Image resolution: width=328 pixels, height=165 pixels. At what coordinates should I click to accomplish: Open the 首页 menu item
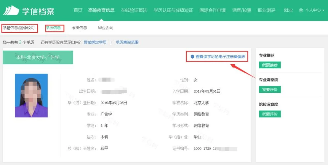click(78, 10)
